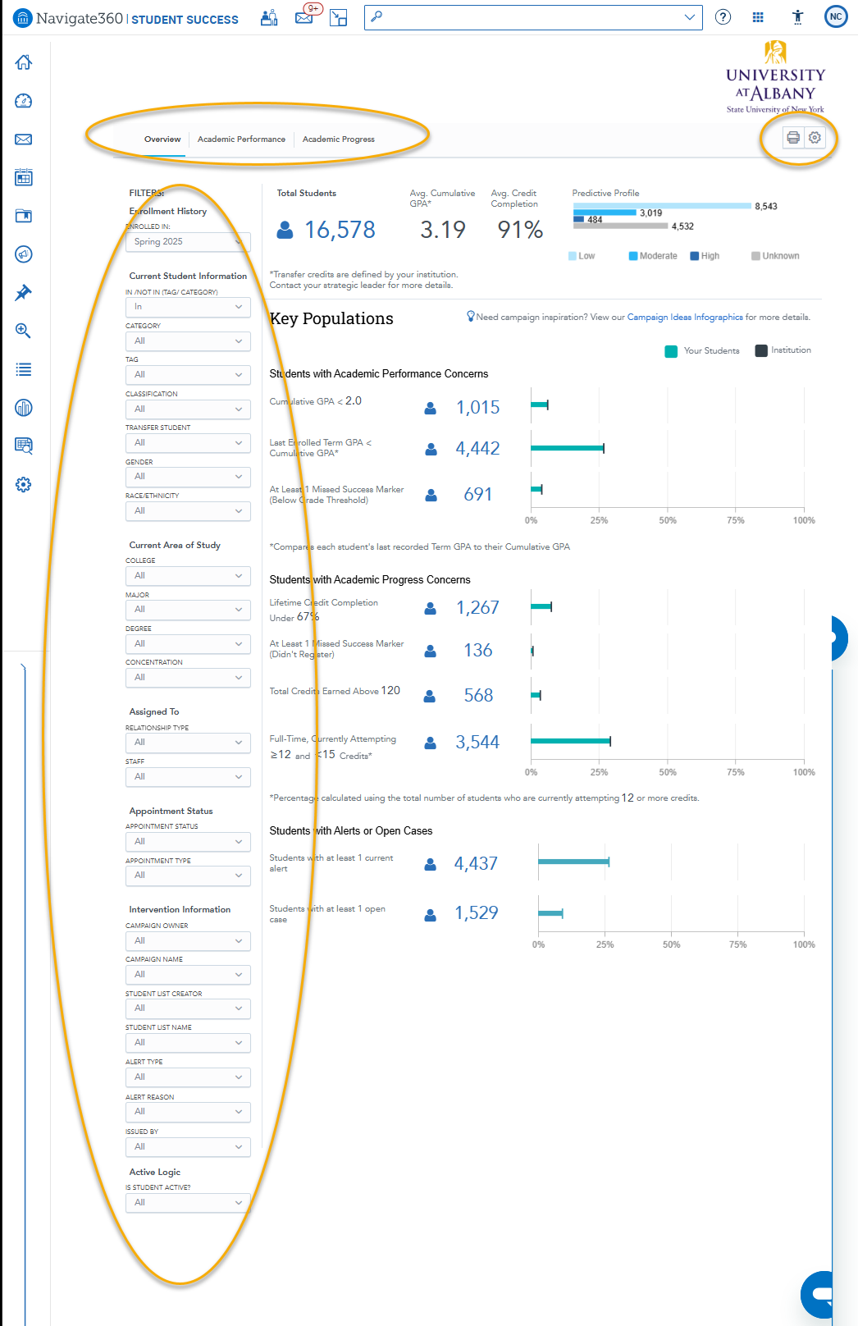858x1326 pixels.
Task: Click the Moderate legend color swatch
Action: [x=632, y=256]
